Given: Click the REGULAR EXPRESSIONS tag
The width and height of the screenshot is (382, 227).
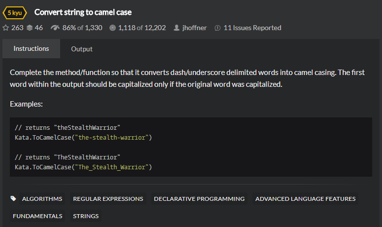Looking at the screenshot, I should 108,199.
